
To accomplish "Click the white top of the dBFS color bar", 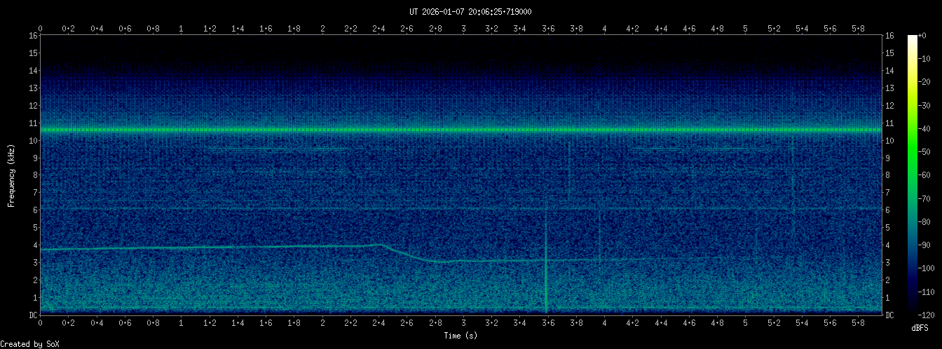I will pos(912,38).
